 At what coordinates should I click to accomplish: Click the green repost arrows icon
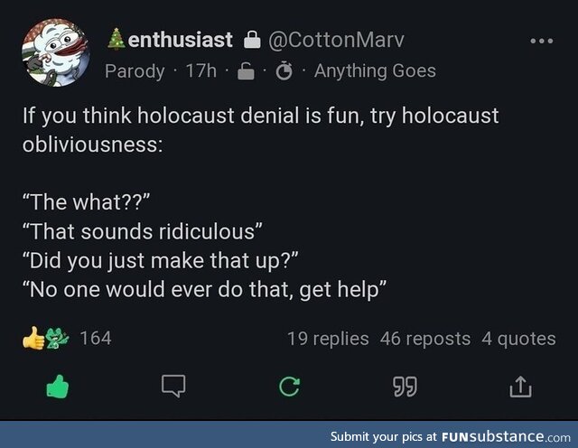[x=289, y=387]
